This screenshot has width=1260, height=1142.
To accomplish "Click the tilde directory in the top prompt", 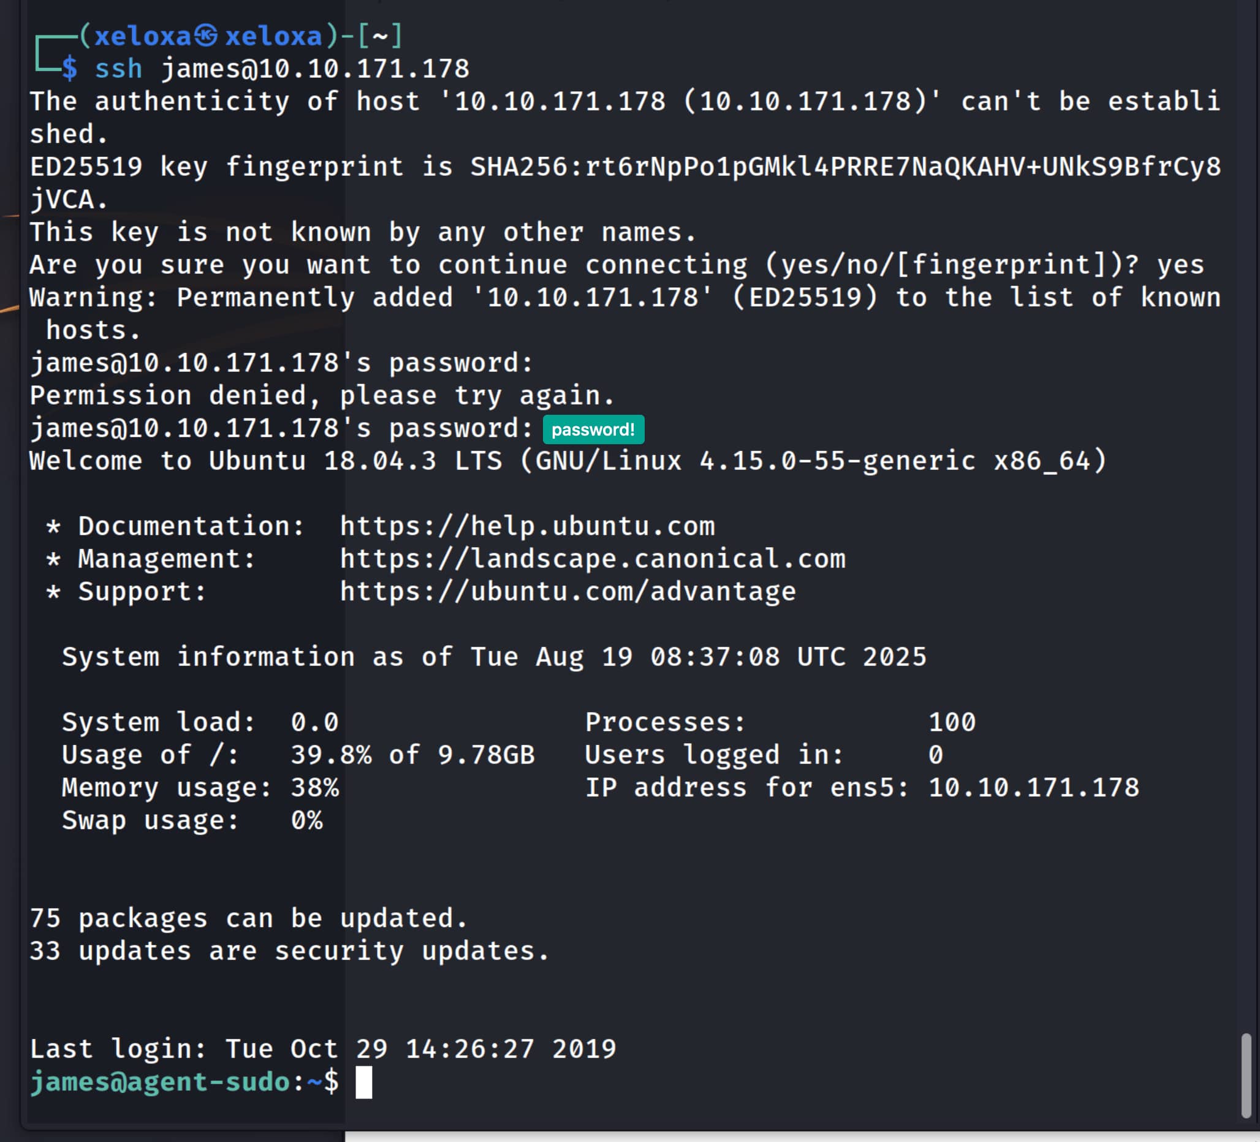I will click(380, 36).
